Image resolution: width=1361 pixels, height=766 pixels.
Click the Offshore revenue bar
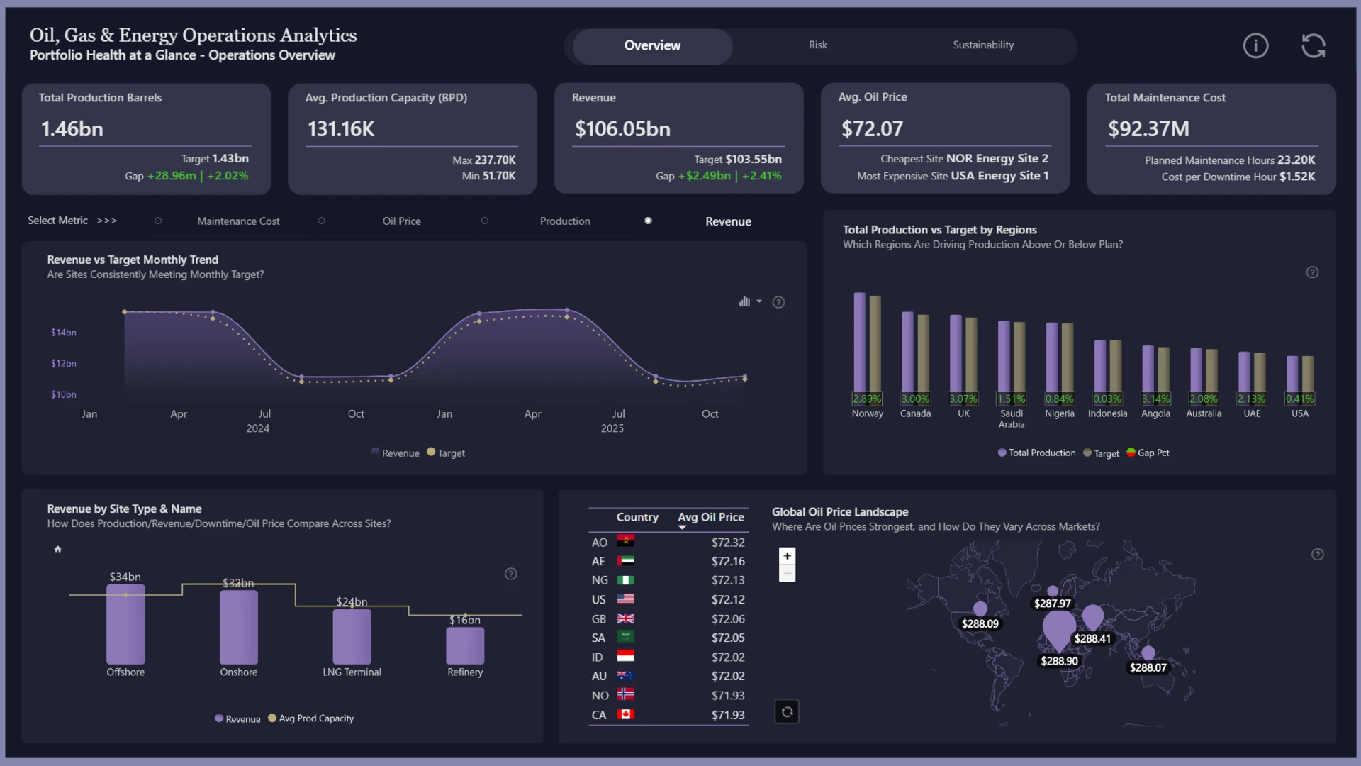(x=125, y=624)
